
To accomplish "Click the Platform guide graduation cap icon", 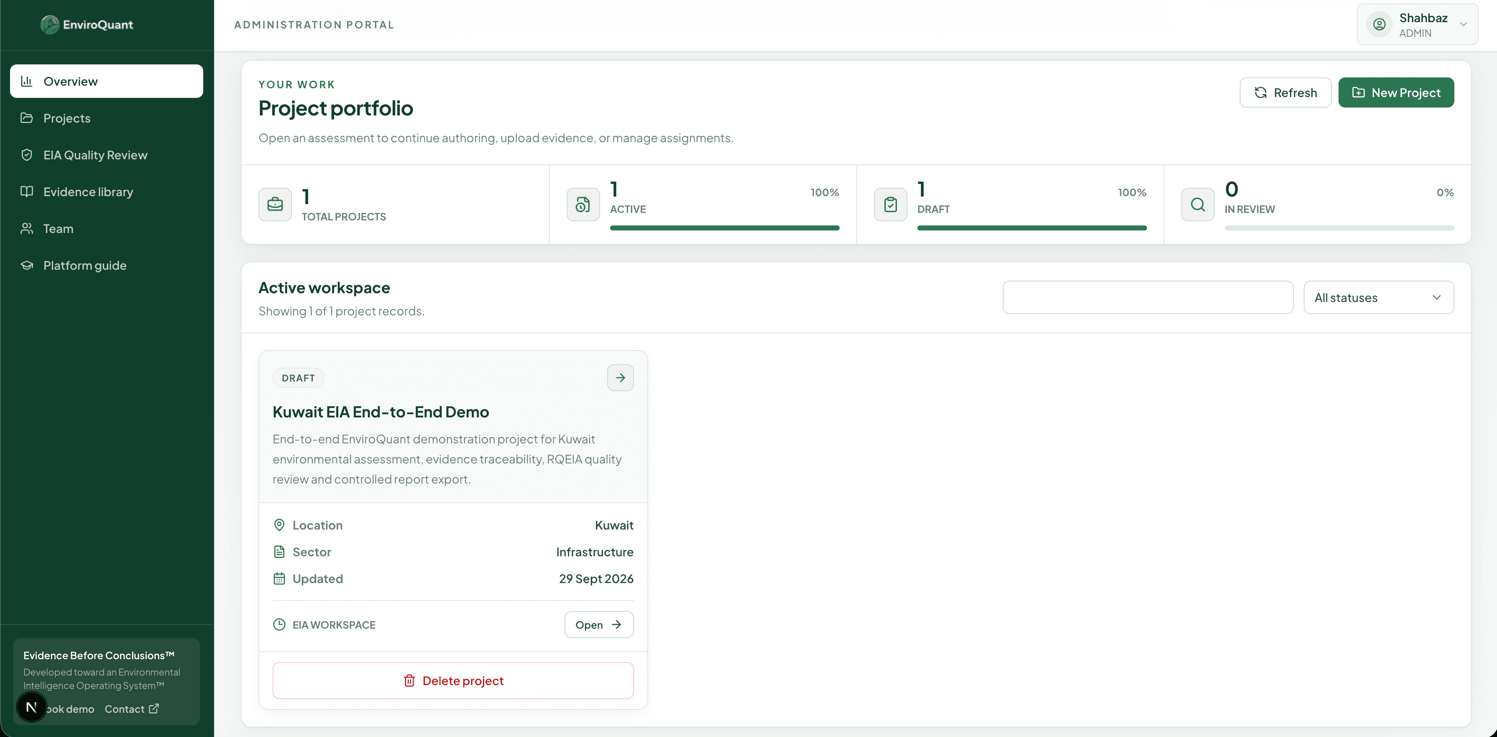I will coord(27,265).
